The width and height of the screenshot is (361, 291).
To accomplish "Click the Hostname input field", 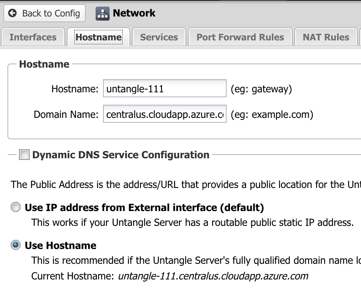I will pyautogui.click(x=165, y=88).
